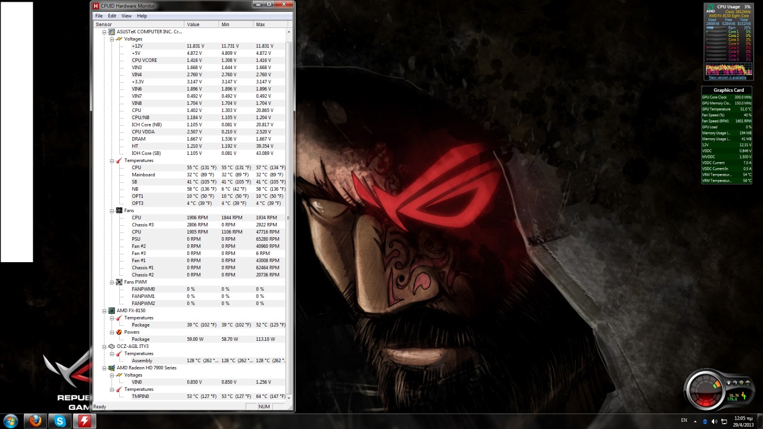
Task: Click the Graphics Card gadget title
Action: pyautogui.click(x=728, y=90)
